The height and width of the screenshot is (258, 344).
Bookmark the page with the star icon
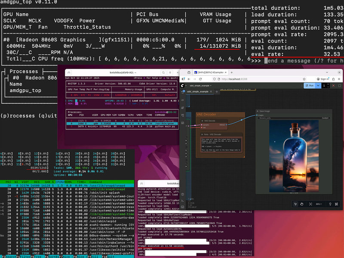pos(304,79)
